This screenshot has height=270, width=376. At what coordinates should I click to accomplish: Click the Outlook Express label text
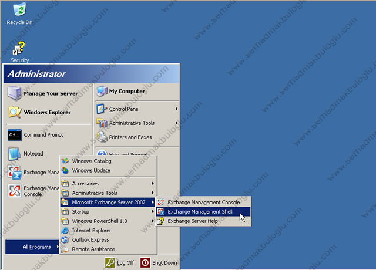coord(90,240)
